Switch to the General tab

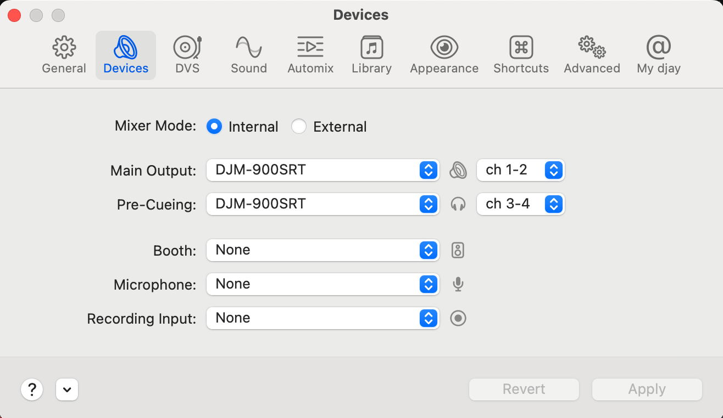point(64,55)
